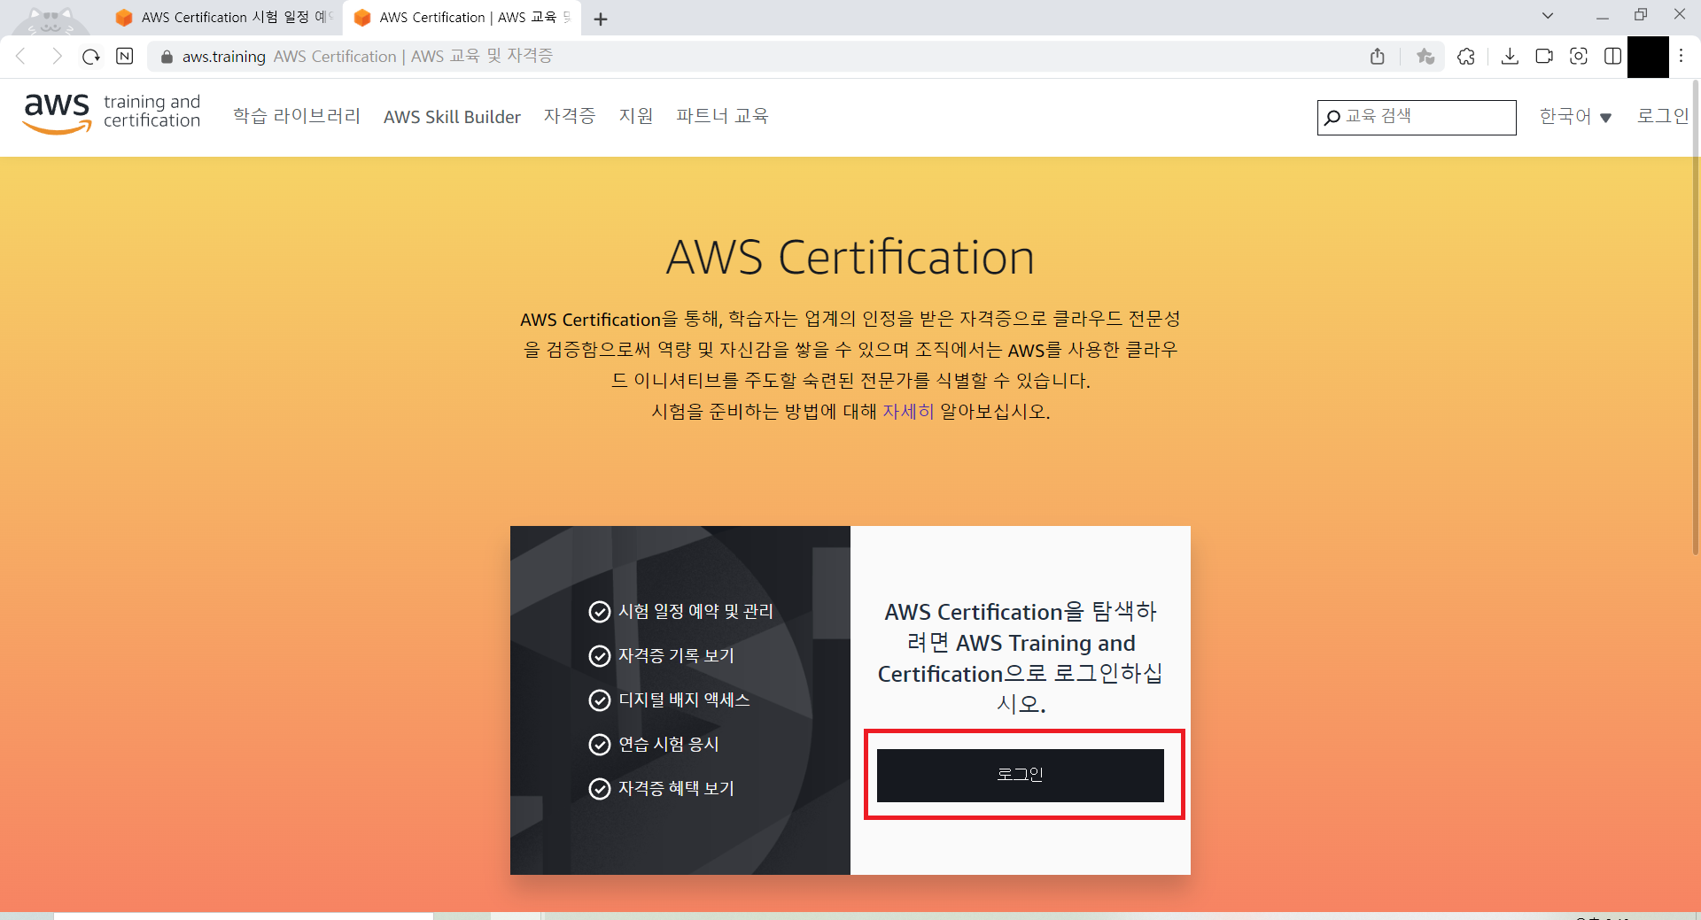Click the '디지털 배지 액세스' text
Screen dimensions: 1701x920
click(684, 700)
